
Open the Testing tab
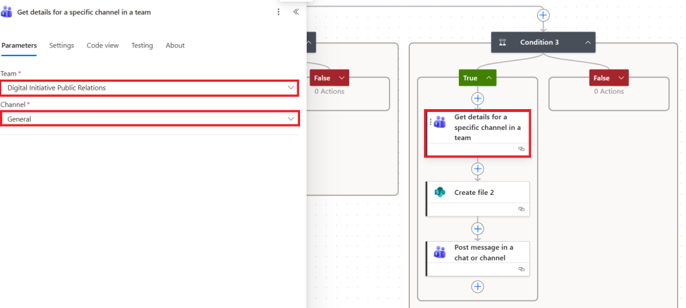[x=142, y=46]
